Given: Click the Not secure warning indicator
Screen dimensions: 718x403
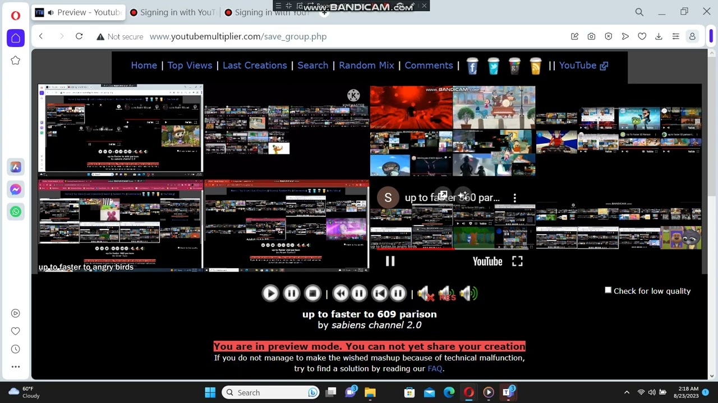Looking at the screenshot, I should (x=119, y=36).
